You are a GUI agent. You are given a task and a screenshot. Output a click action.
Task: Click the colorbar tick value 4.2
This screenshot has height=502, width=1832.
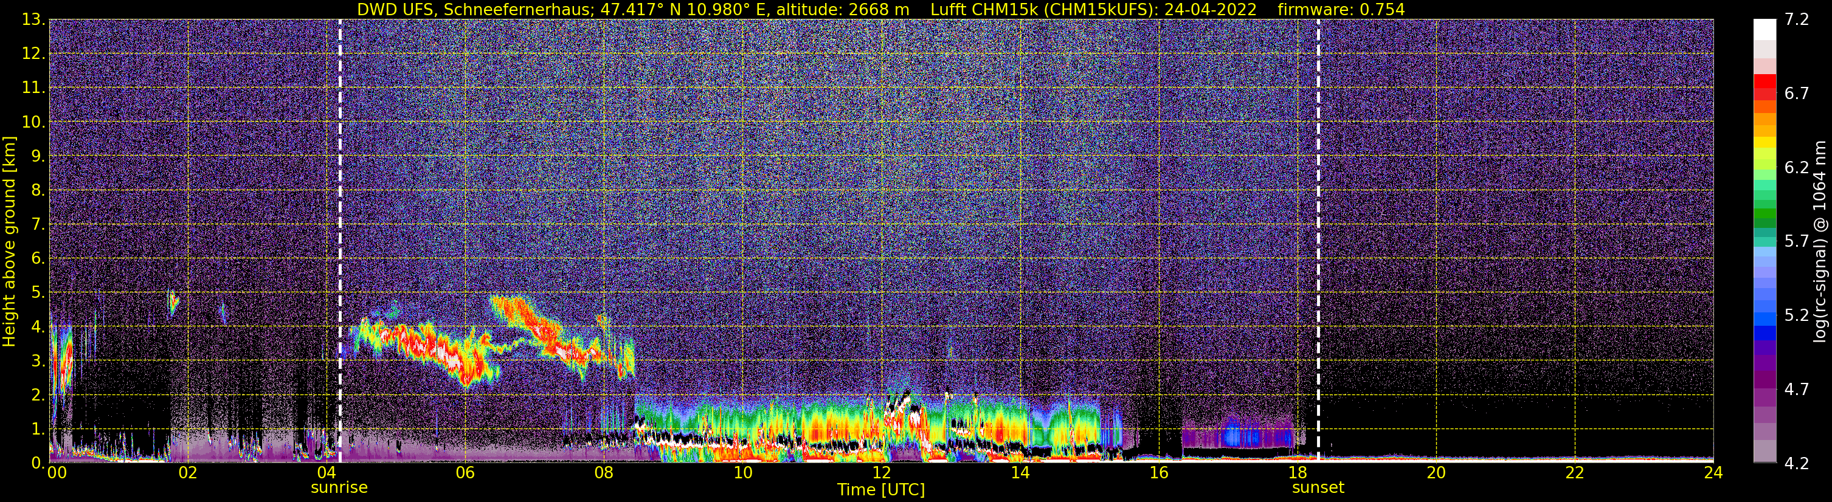click(x=1797, y=463)
